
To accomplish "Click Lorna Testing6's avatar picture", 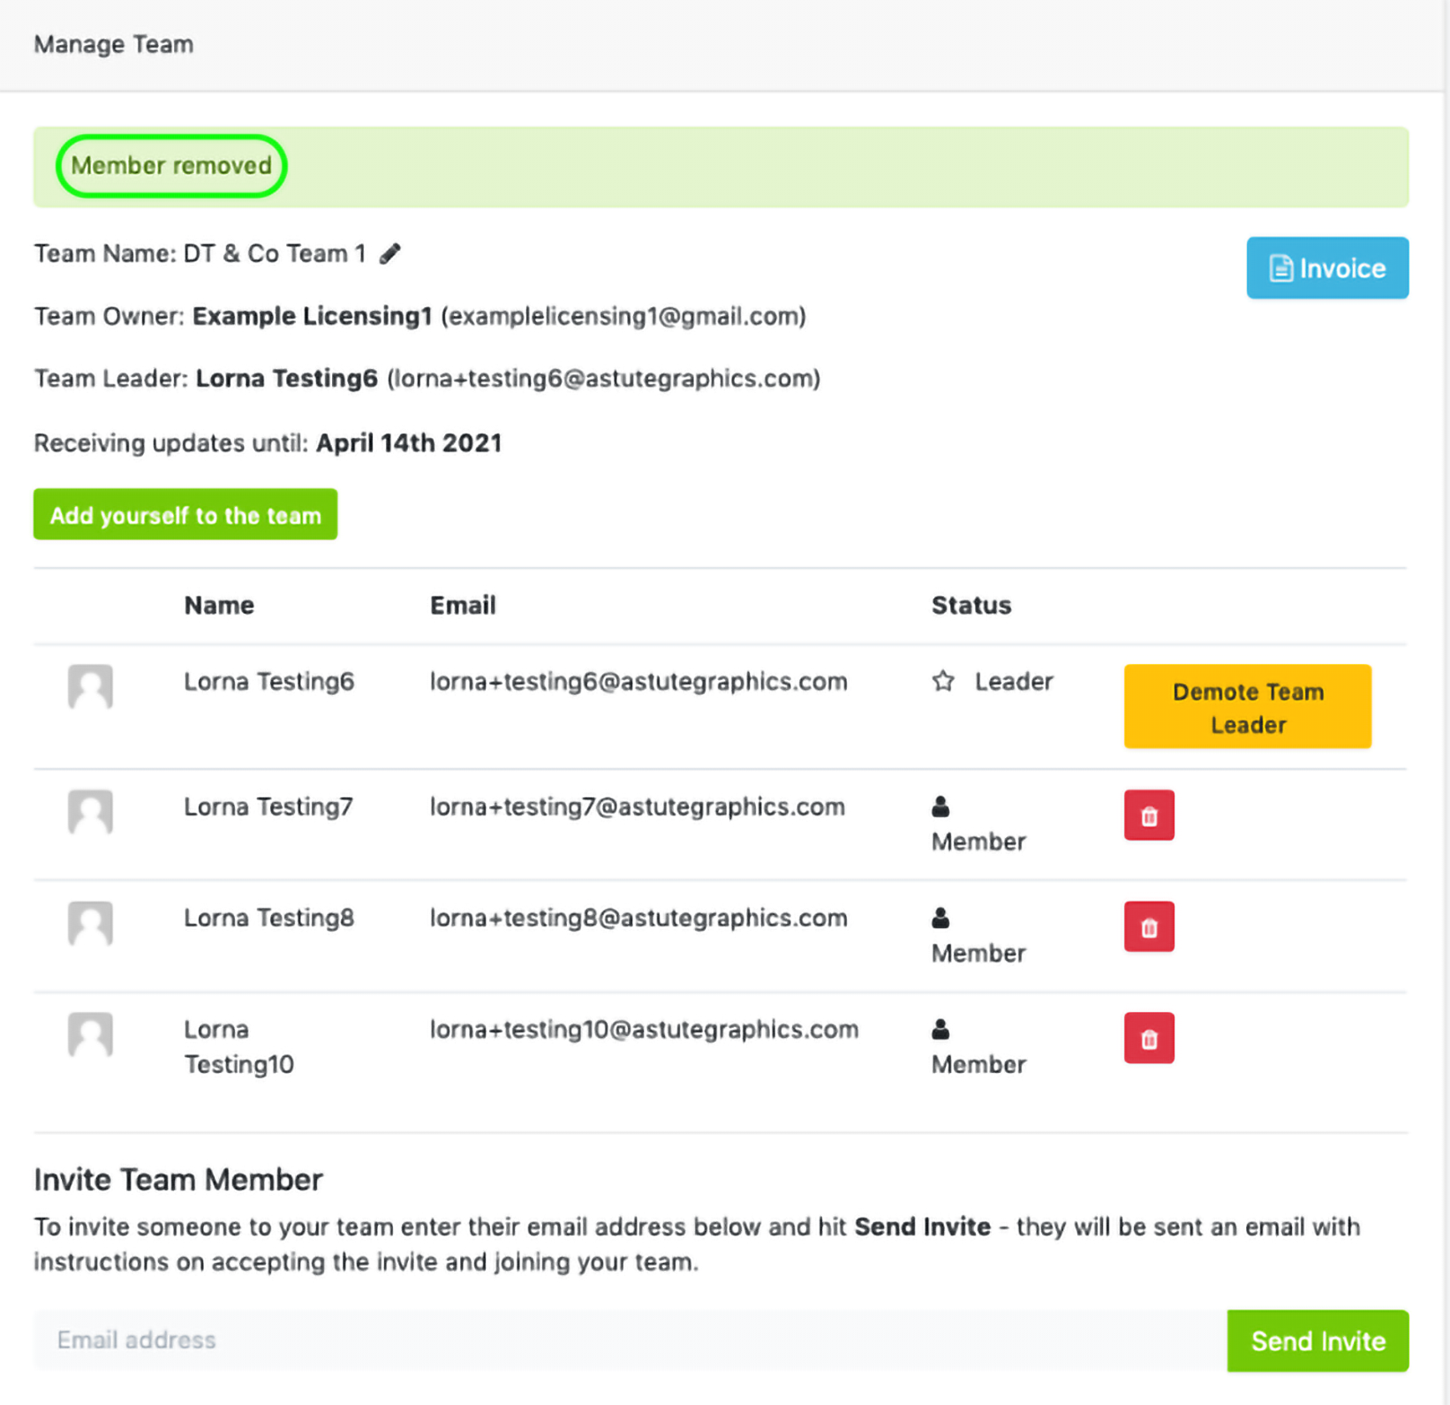I will point(90,686).
